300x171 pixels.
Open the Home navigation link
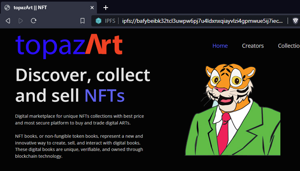[220, 46]
